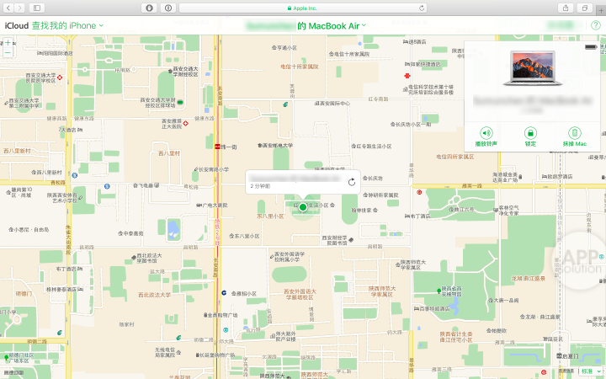Click the 电信四所家属区 orange label
The height and width of the screenshot is (379, 606).
(454, 157)
